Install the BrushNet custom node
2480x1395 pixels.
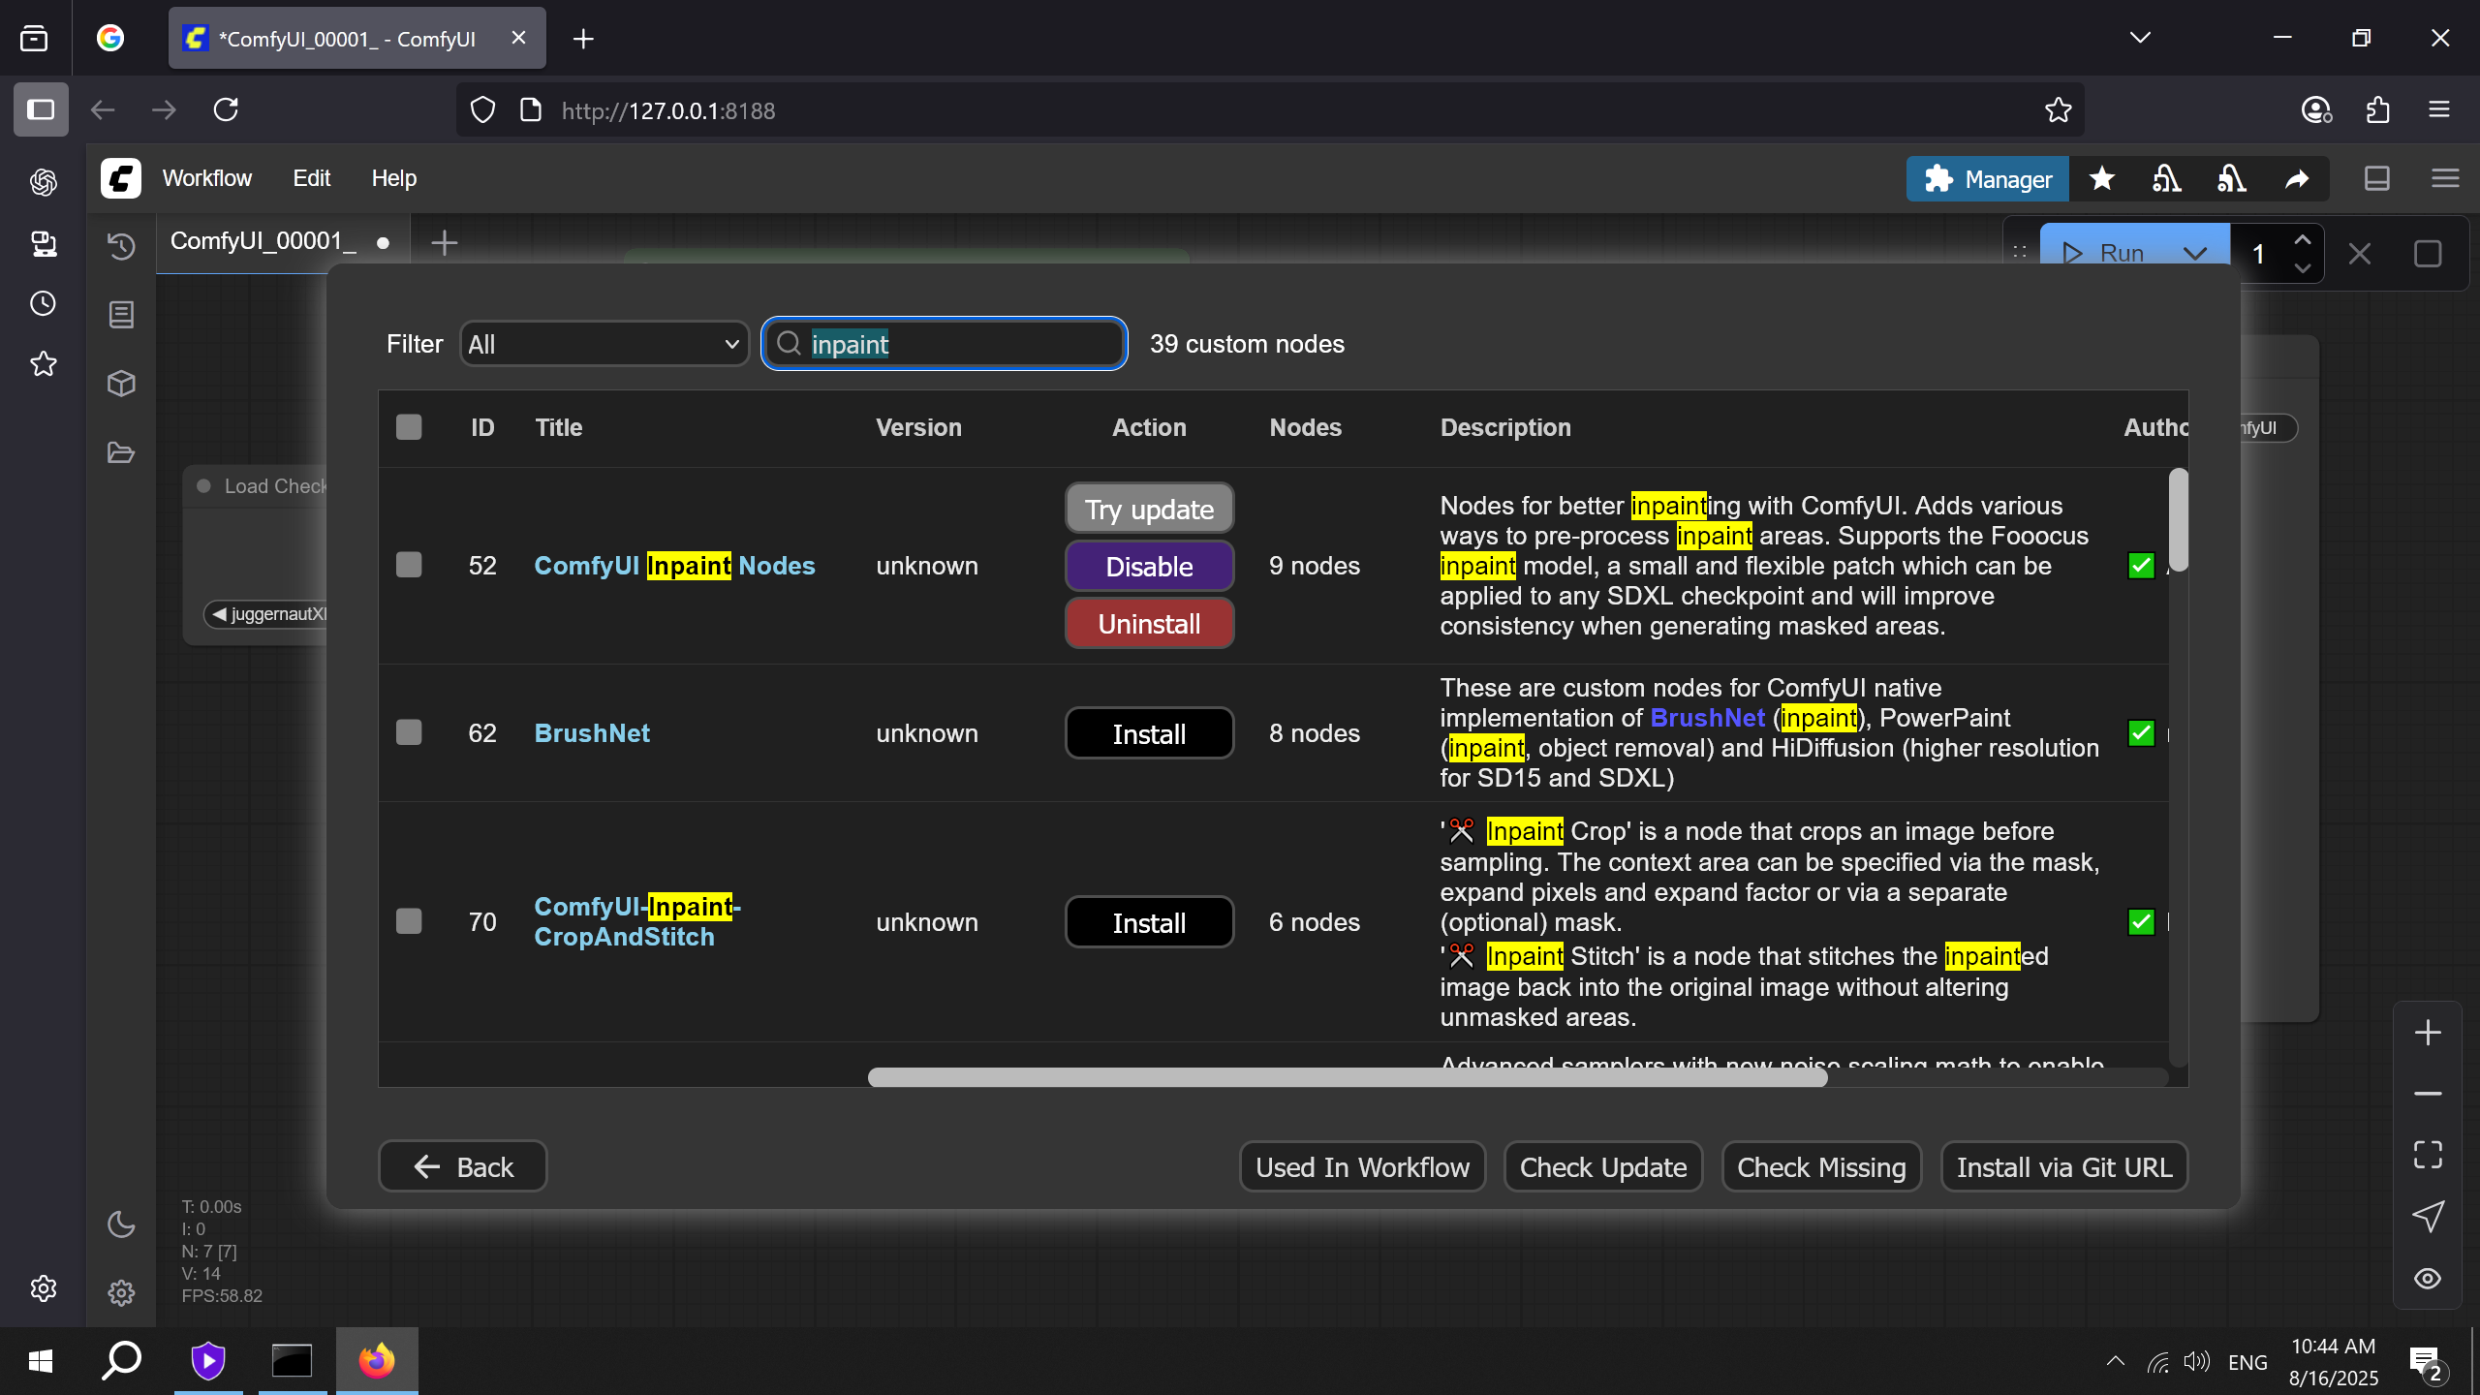coord(1149,733)
